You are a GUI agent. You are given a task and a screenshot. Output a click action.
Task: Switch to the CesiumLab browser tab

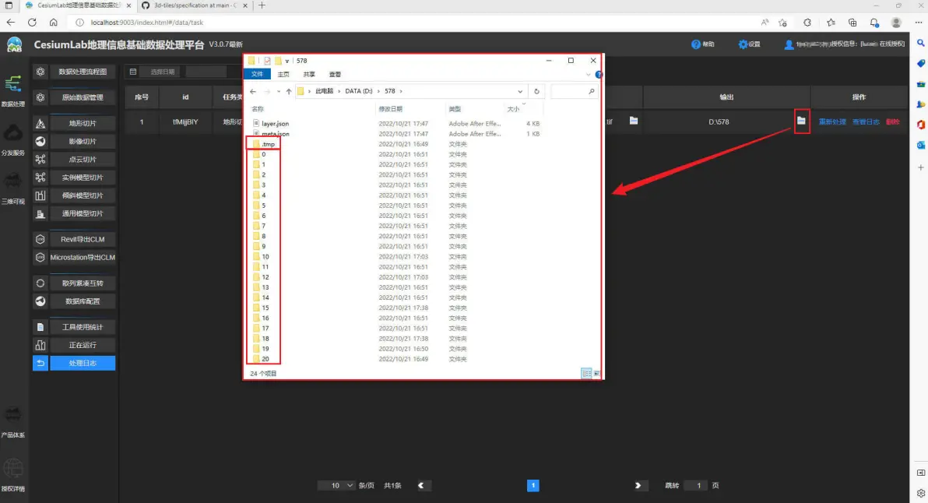coord(78,5)
